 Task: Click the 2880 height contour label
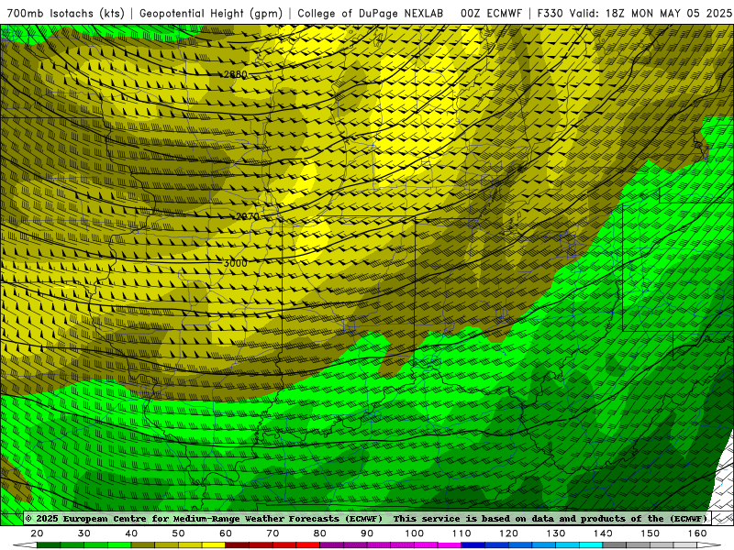pos(236,74)
